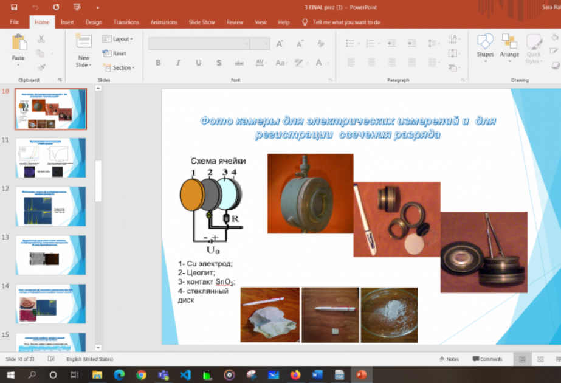
Task: Open the Arrange menu
Action: tap(509, 47)
